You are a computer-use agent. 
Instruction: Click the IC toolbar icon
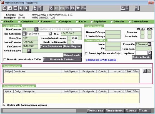click(67, 8)
